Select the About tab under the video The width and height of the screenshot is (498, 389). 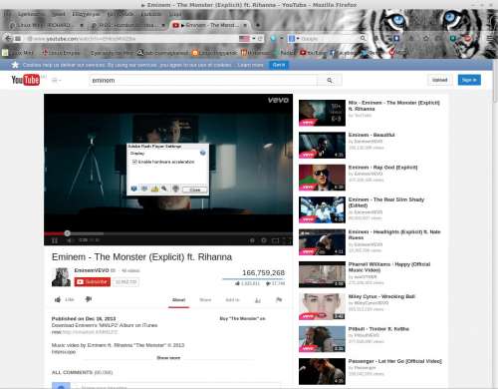pyautogui.click(x=178, y=300)
